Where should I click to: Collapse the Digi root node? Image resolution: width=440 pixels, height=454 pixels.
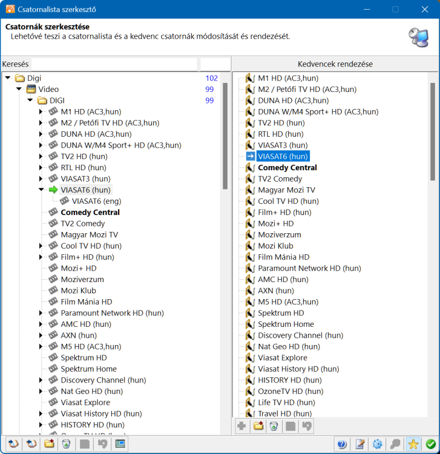pos(8,78)
